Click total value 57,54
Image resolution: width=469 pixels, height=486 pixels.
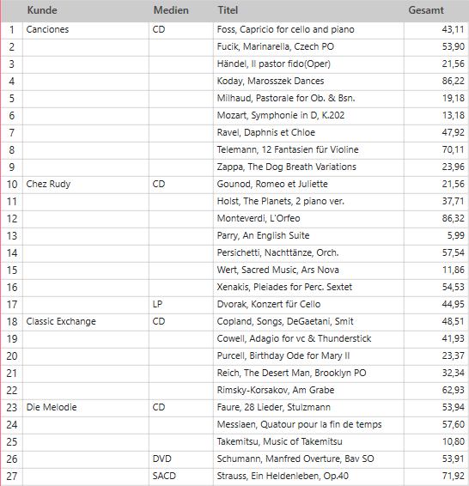(x=436, y=253)
